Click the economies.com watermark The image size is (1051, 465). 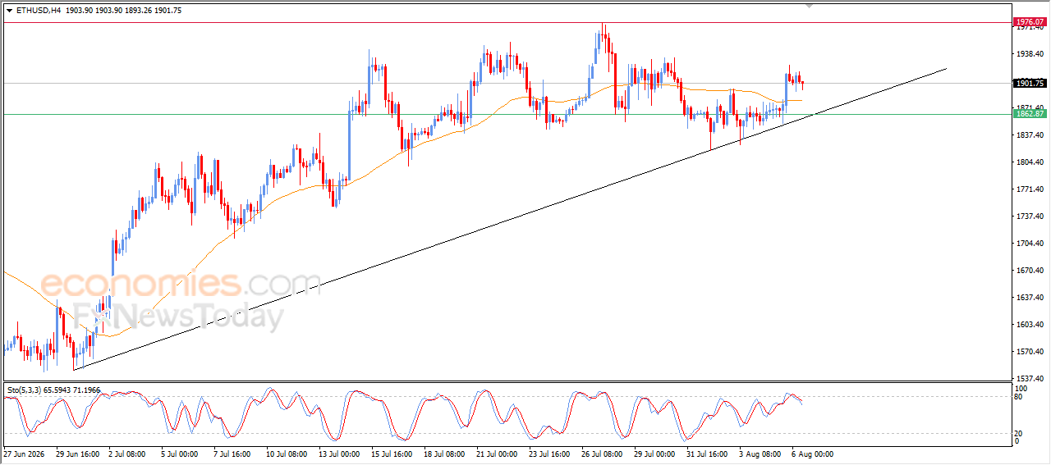(181, 285)
